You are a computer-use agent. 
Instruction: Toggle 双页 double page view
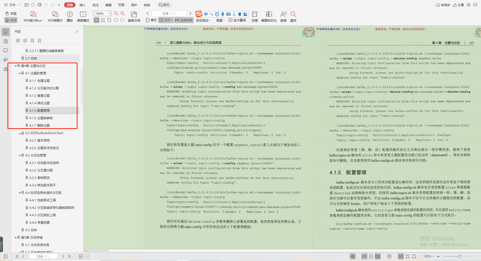[166, 20]
